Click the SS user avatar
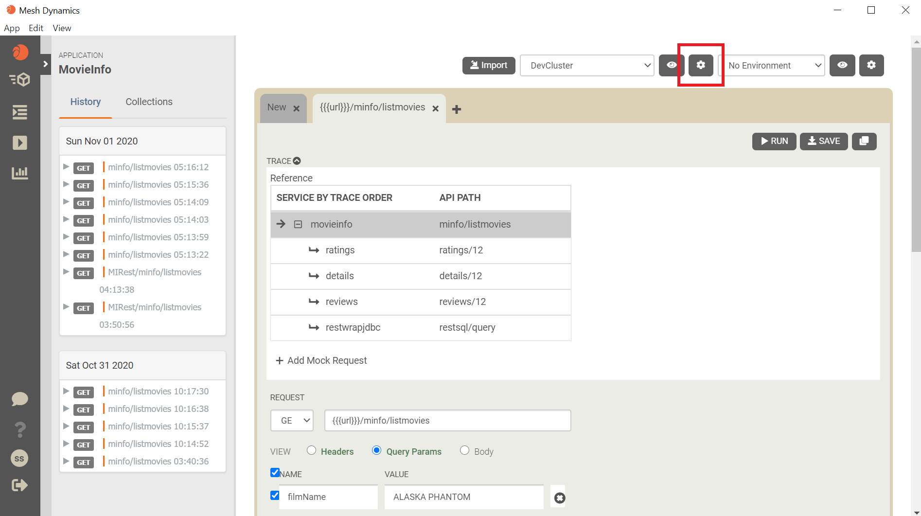Viewport: 921px width, 516px height. (19, 458)
